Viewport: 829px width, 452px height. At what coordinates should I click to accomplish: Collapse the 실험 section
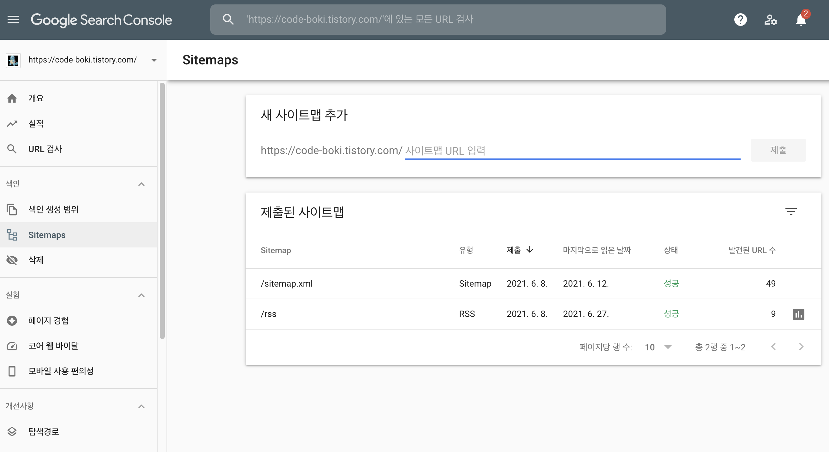(141, 295)
